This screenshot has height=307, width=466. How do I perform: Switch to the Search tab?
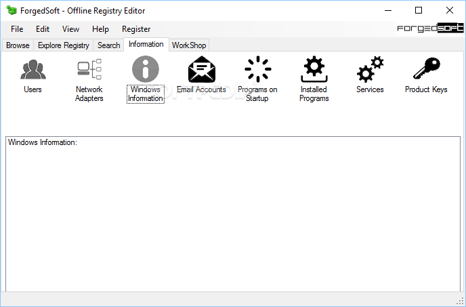[x=109, y=45]
